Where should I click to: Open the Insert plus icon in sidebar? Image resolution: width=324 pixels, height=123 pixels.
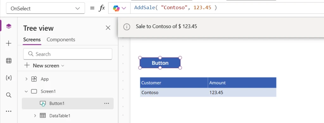coord(9,43)
